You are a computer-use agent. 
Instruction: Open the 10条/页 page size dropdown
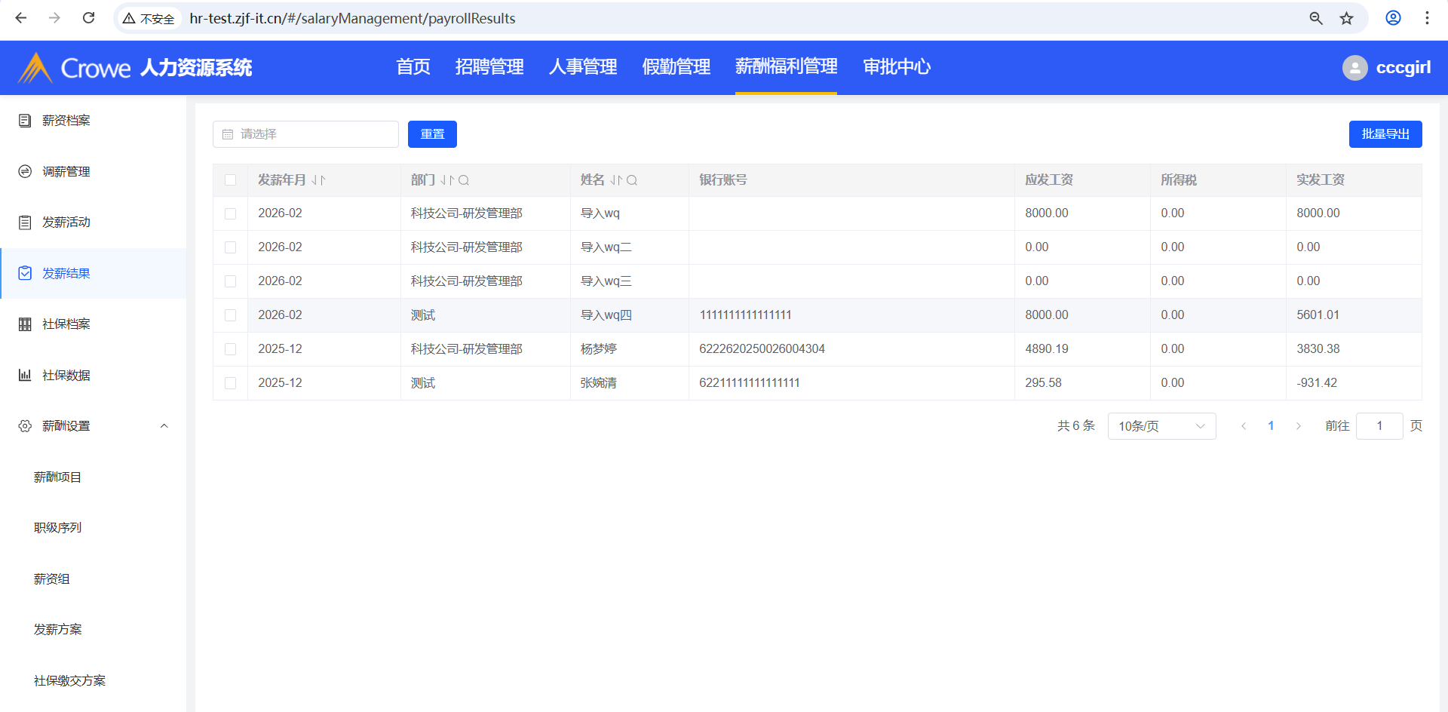pyautogui.click(x=1161, y=426)
